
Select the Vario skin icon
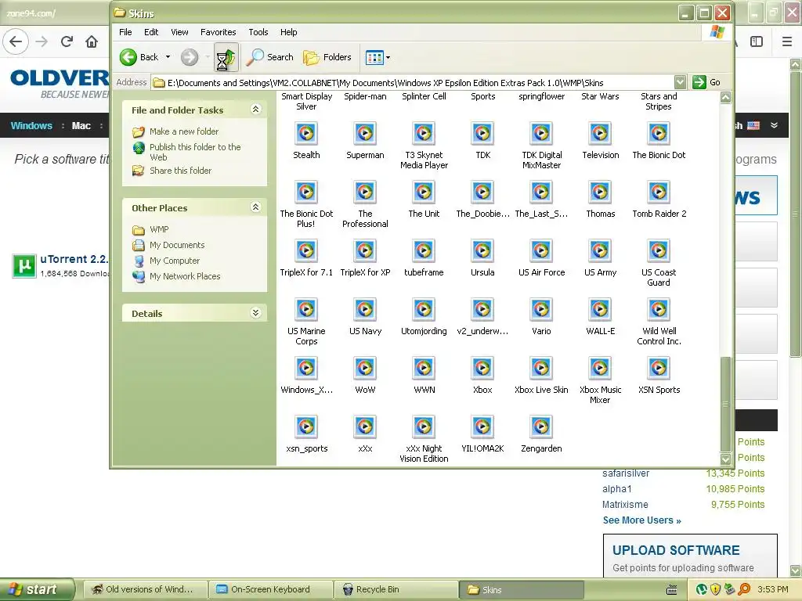(541, 310)
